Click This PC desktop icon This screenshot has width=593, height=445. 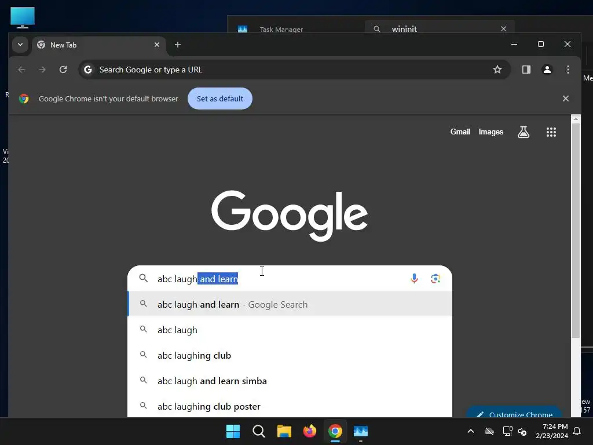(23, 18)
